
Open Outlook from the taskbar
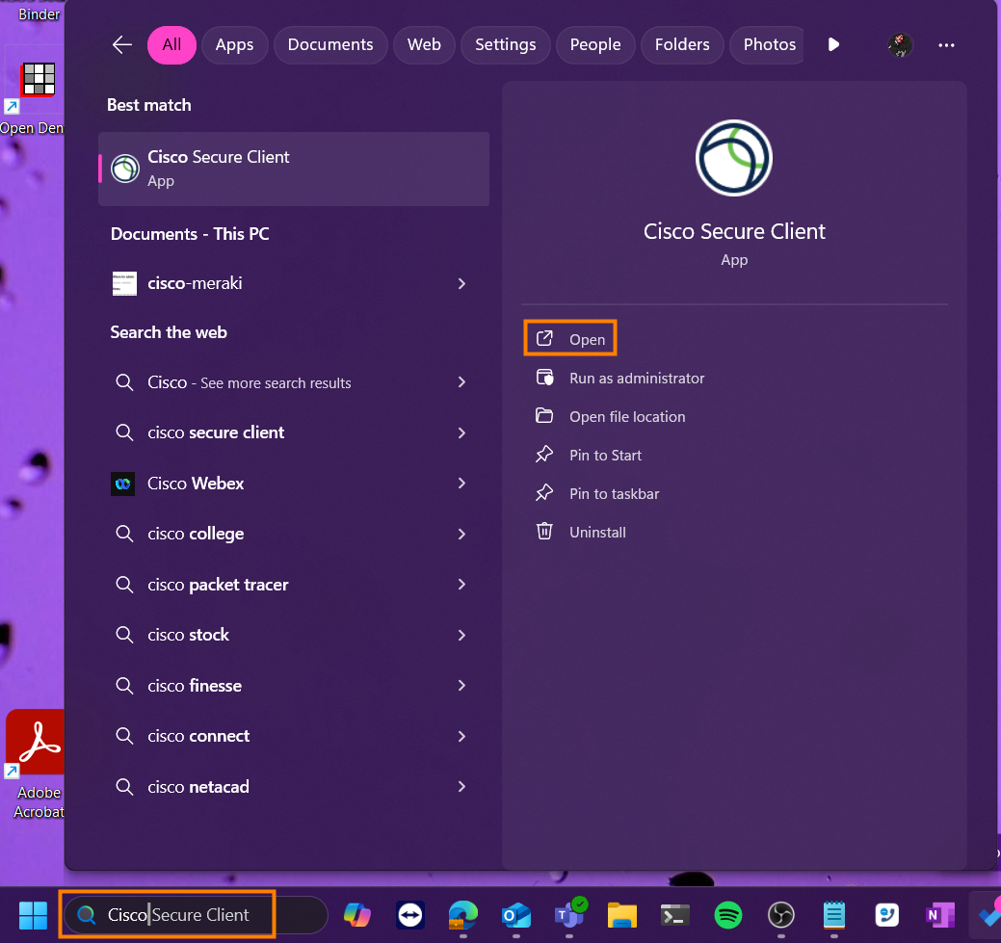click(x=515, y=915)
